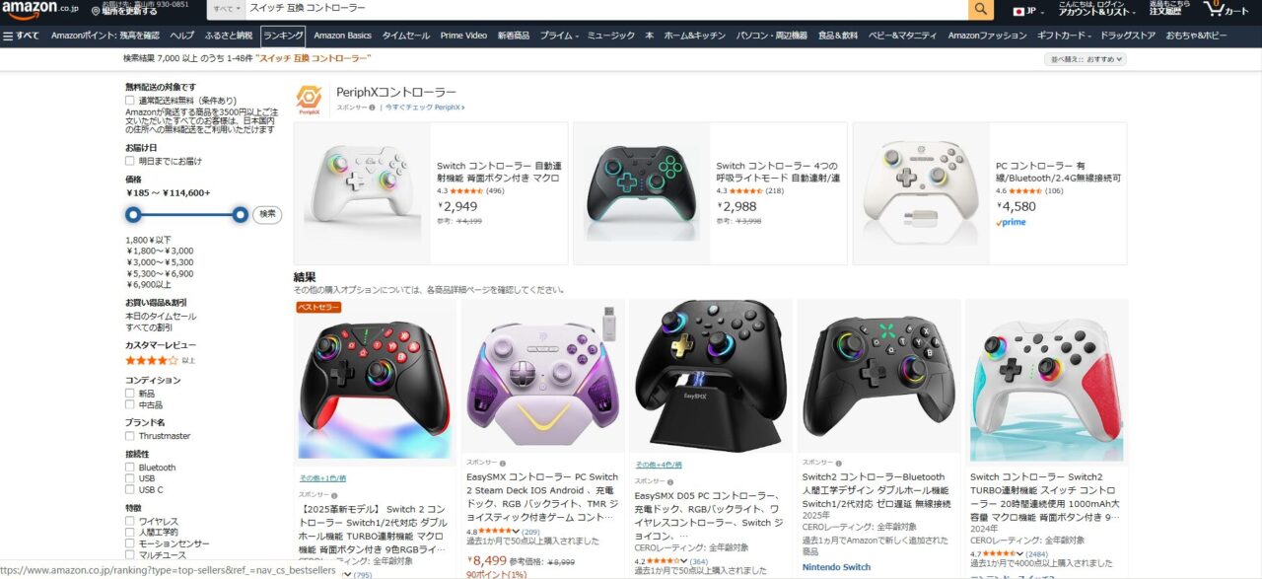1262x579 pixels.
Task: Check the 通常配送料無料 checkbox
Action: [x=130, y=101]
